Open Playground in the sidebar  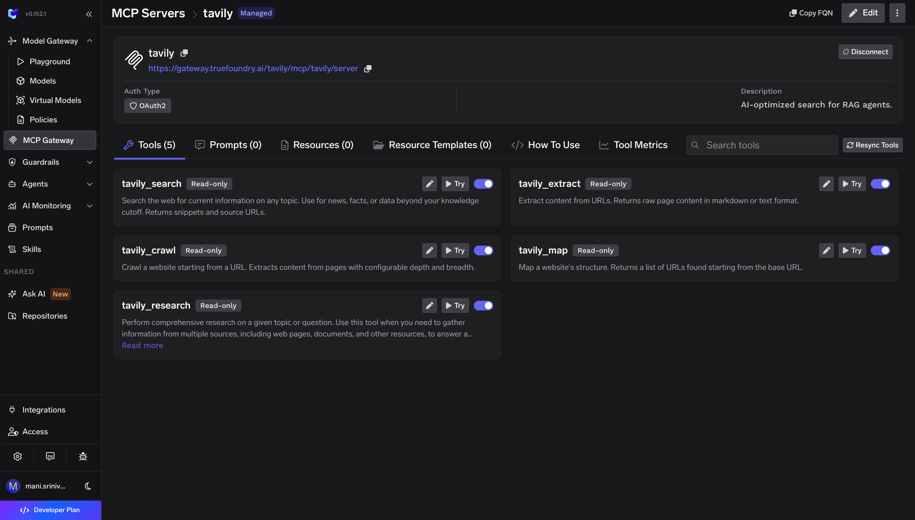pyautogui.click(x=50, y=61)
